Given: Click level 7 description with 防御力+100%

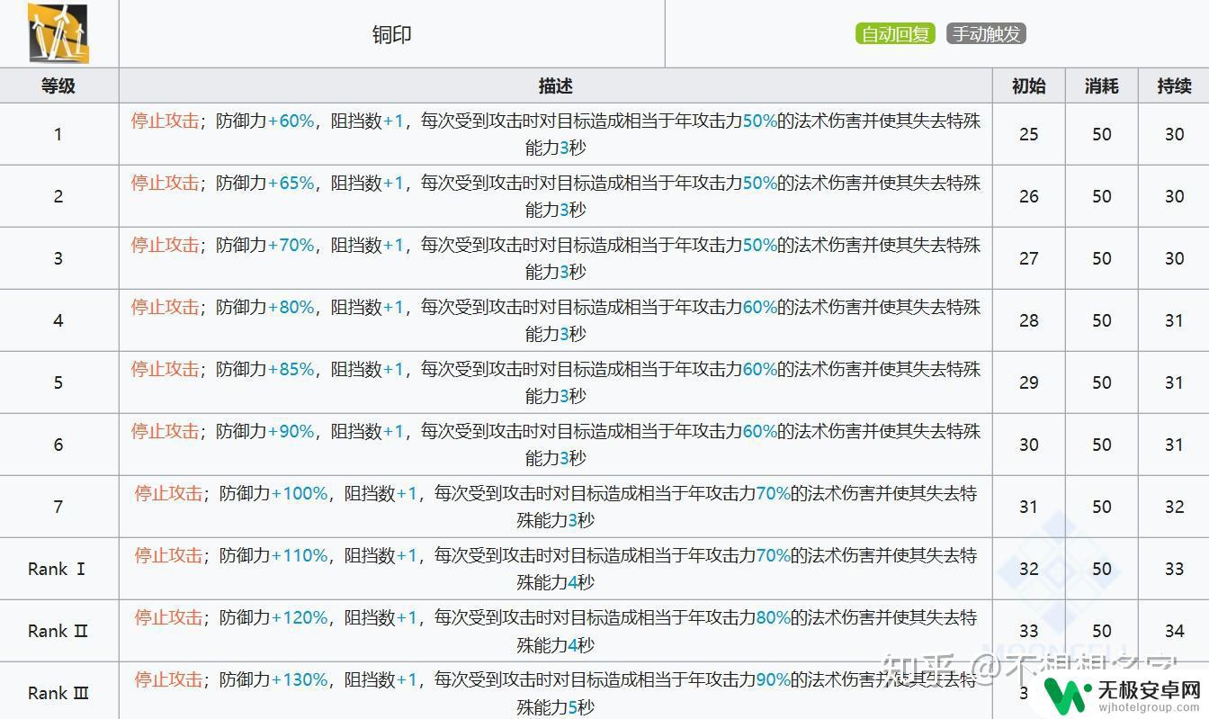Looking at the screenshot, I should 555,507.
